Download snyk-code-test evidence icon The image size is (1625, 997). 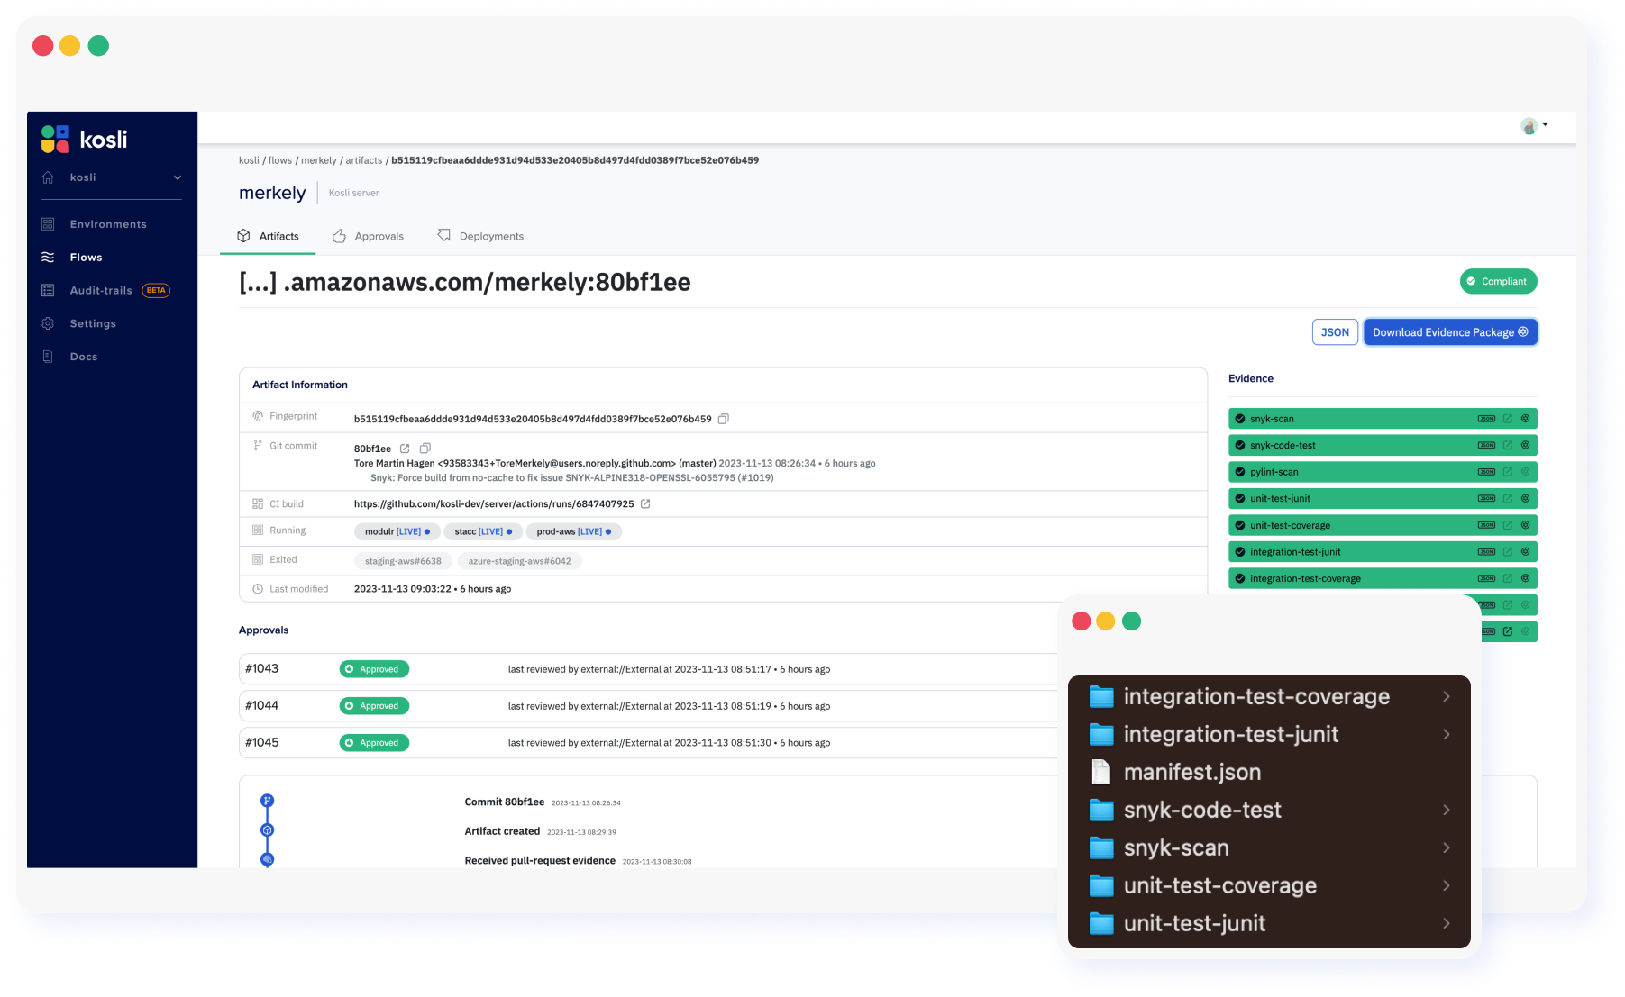1526,445
